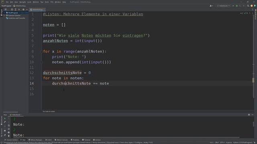The height and width of the screenshot is (144, 257).
Task: Click the Select Opened File target icon
Action: pyautogui.click(x=12, y=10)
